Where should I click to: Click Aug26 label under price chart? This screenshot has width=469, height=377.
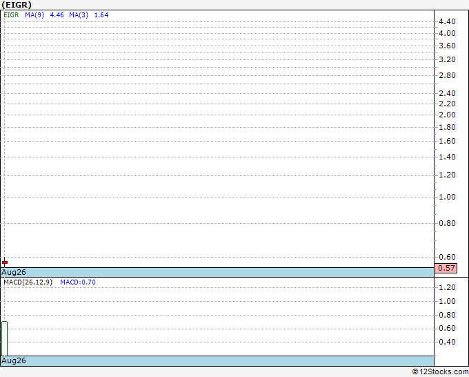click(14, 272)
